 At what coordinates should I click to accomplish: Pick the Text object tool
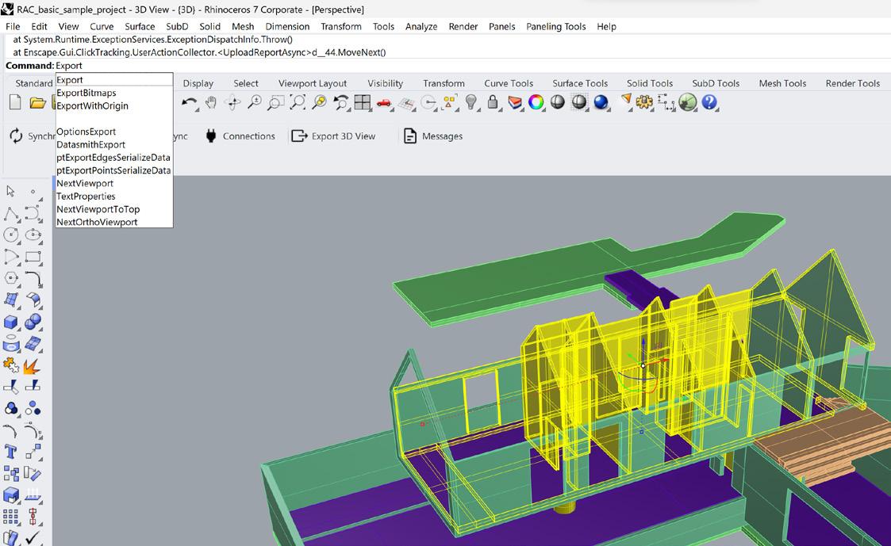point(11,452)
